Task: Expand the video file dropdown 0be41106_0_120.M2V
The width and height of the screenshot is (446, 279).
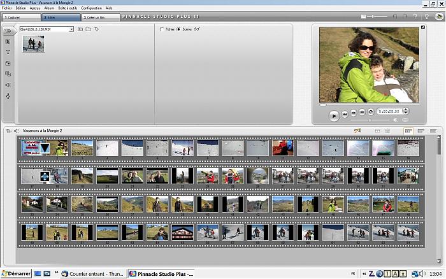Action: tap(71, 29)
